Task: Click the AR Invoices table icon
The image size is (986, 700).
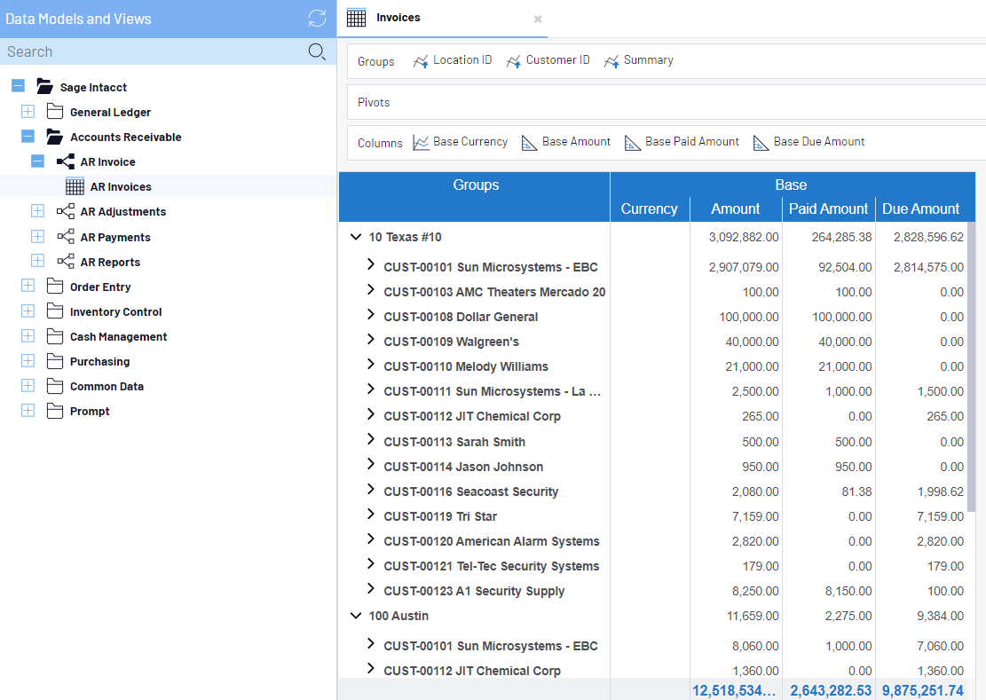Action: coord(75,186)
